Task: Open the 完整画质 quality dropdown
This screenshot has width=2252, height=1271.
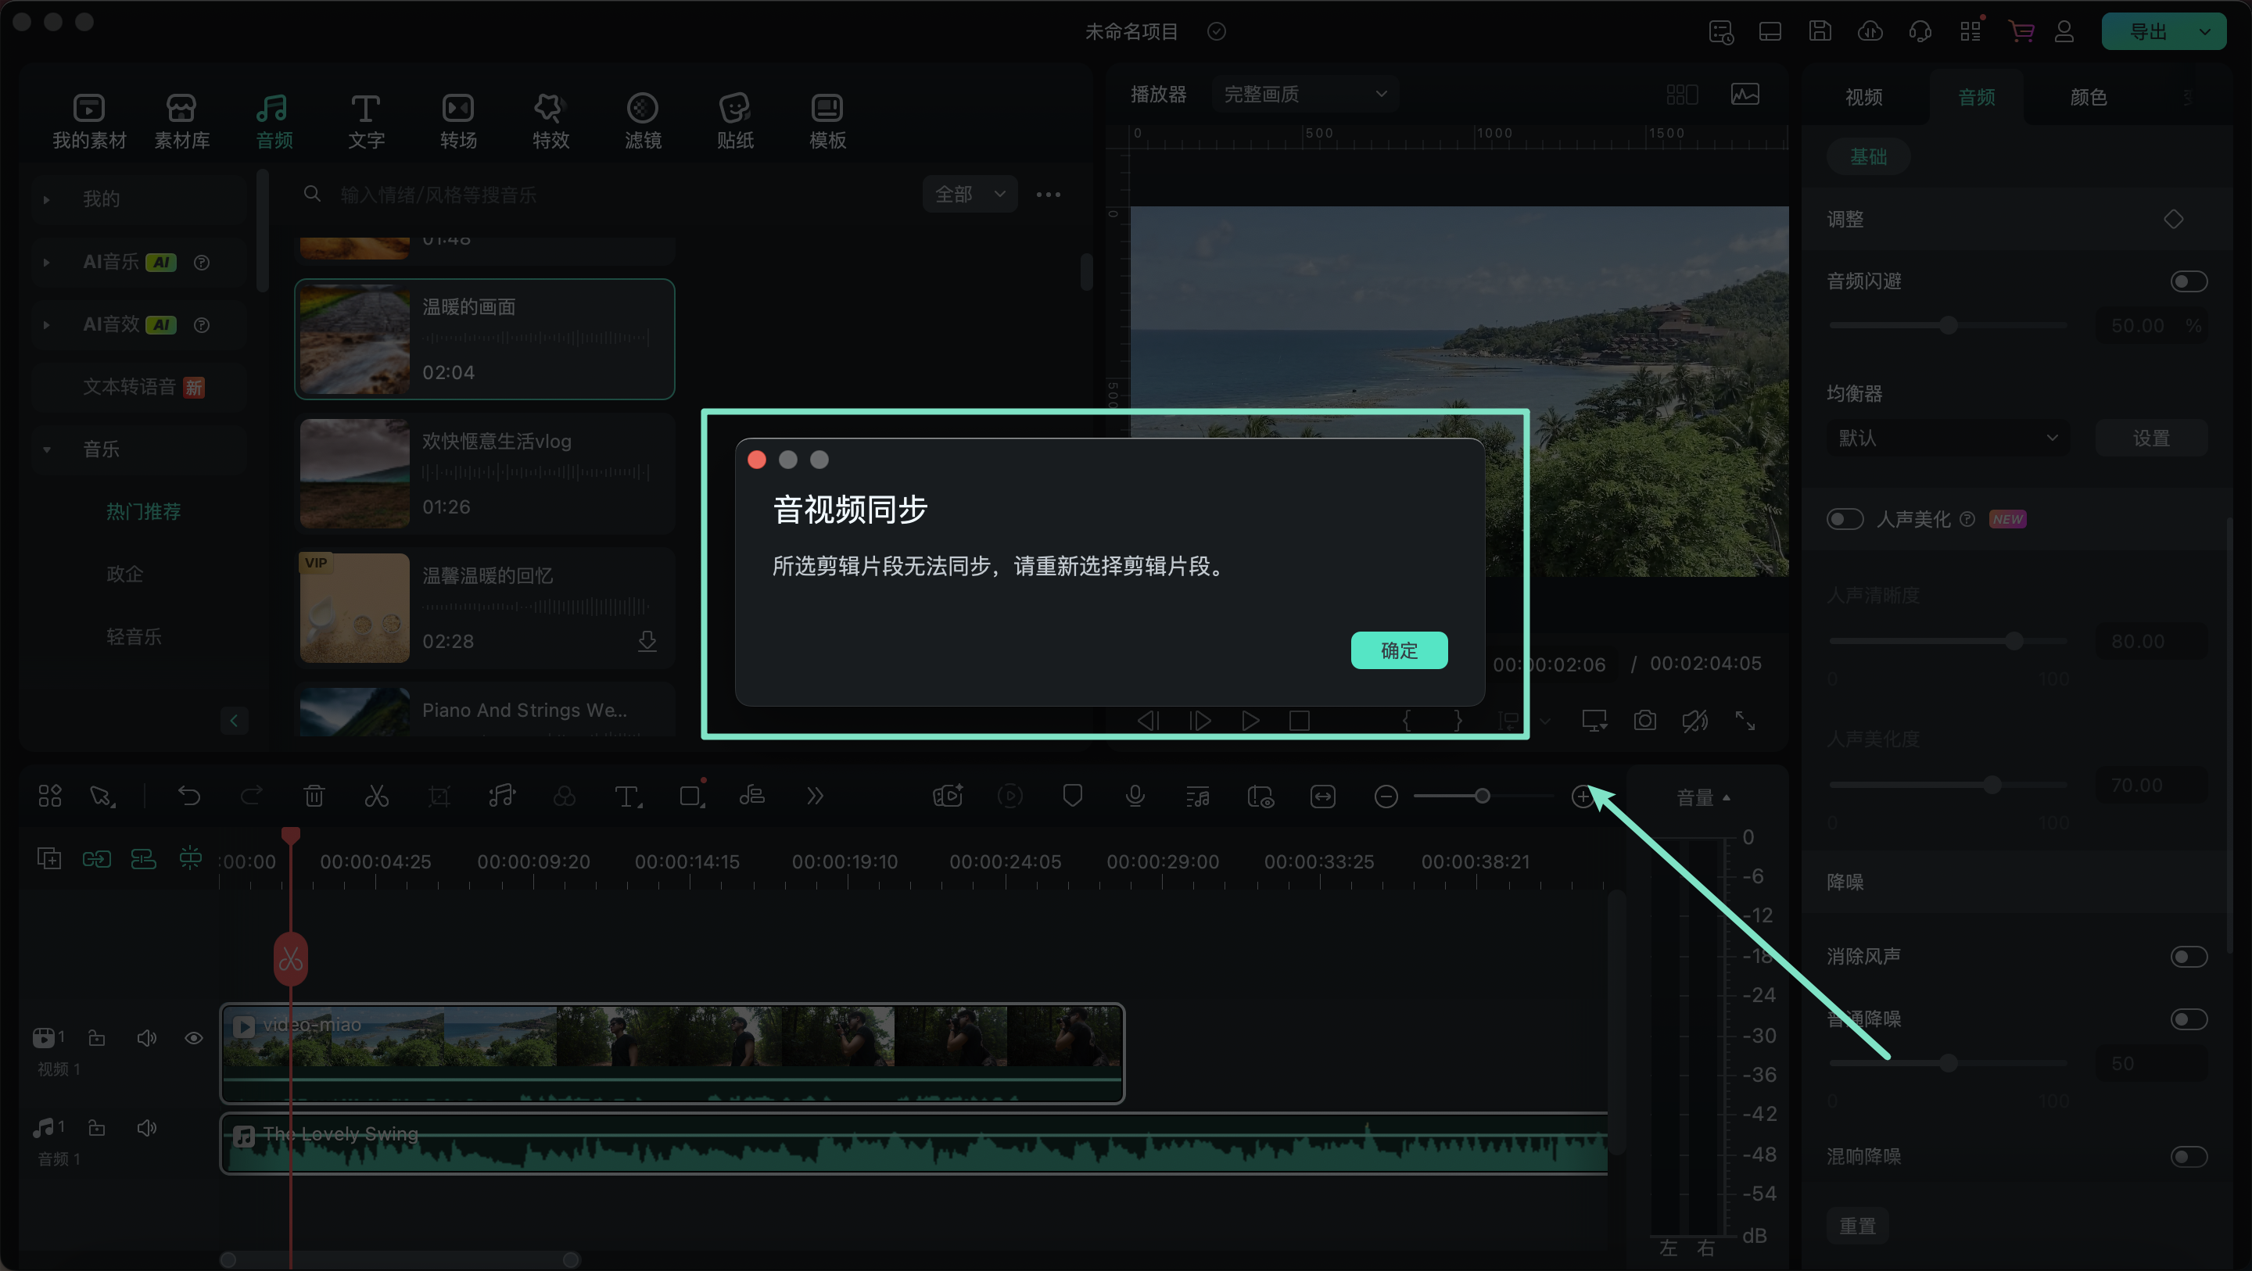Action: (1304, 94)
